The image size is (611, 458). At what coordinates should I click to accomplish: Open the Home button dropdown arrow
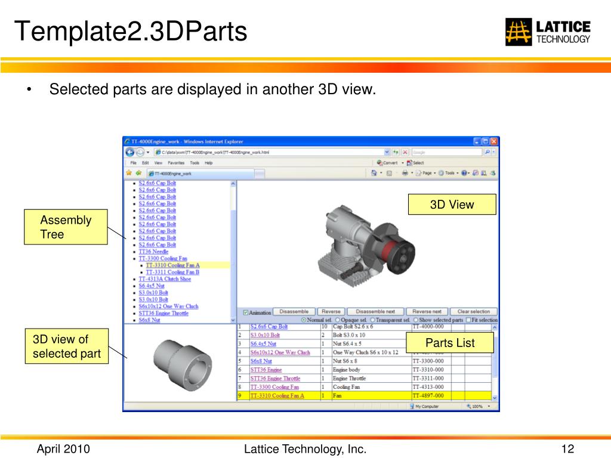[381, 173]
